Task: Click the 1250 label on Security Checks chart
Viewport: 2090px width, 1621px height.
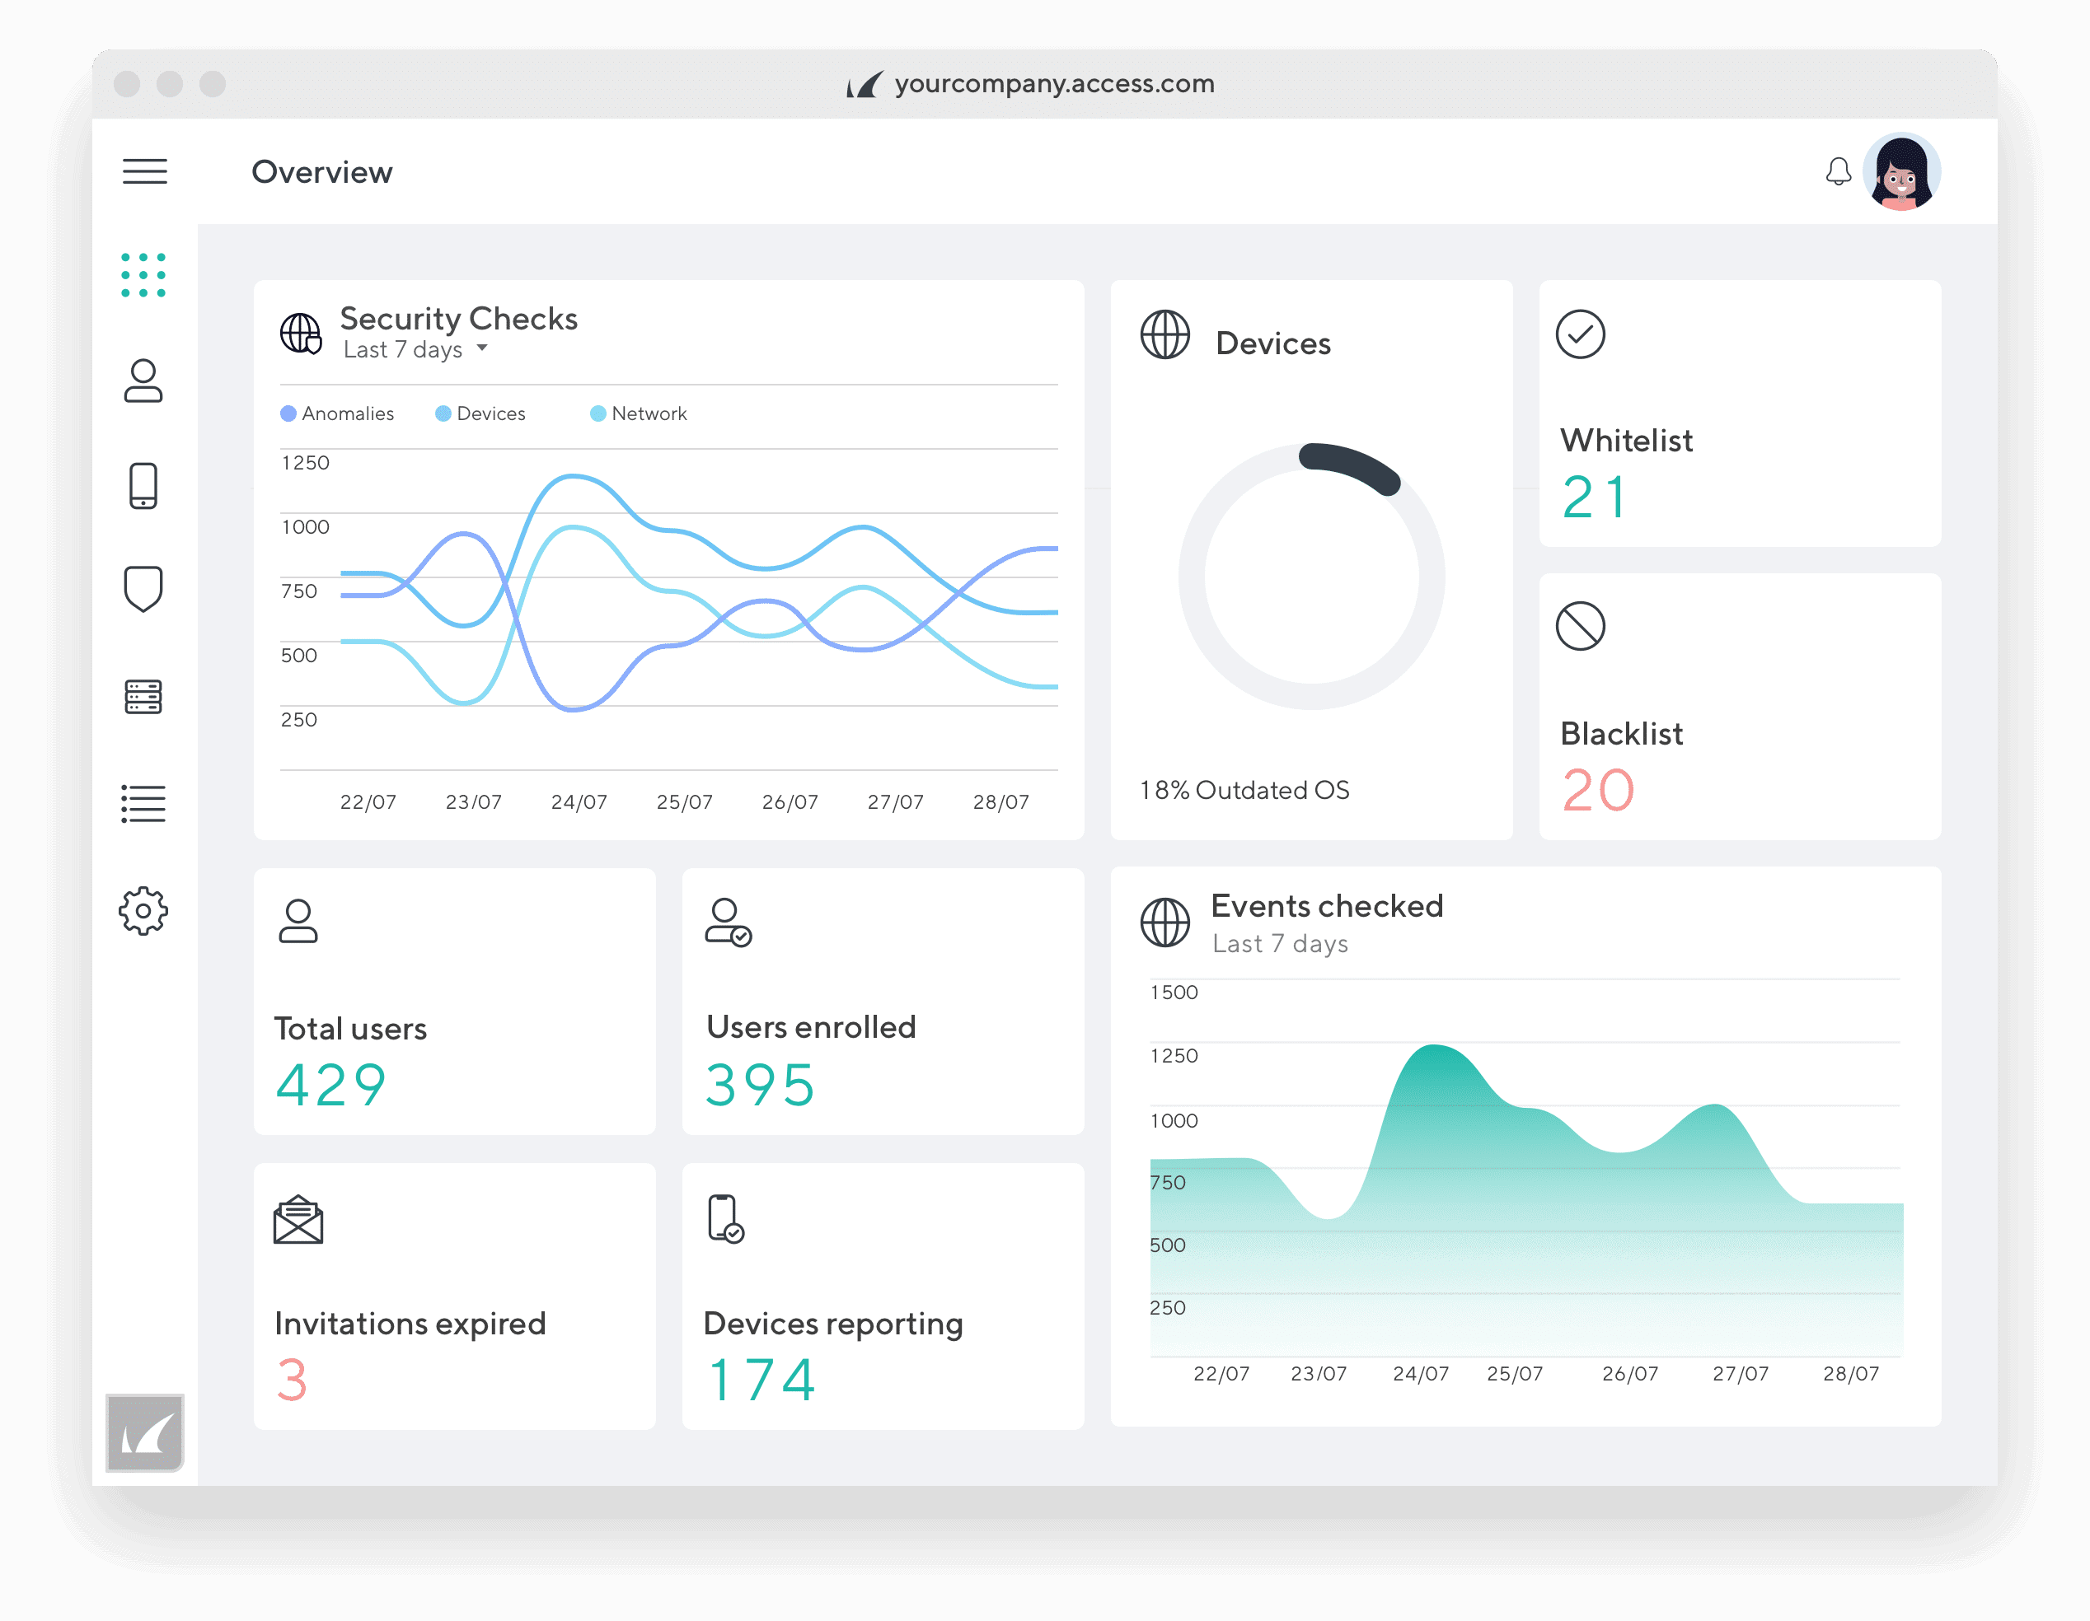Action: pyautogui.click(x=305, y=463)
